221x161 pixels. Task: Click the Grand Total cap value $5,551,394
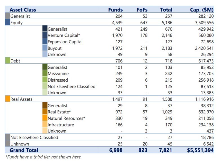(x=200, y=150)
